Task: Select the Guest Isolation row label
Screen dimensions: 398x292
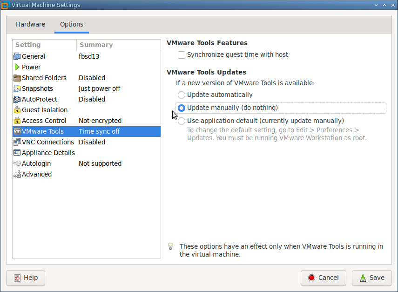Action: 45,110
